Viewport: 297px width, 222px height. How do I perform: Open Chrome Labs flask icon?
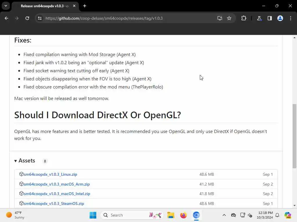tap(259, 18)
